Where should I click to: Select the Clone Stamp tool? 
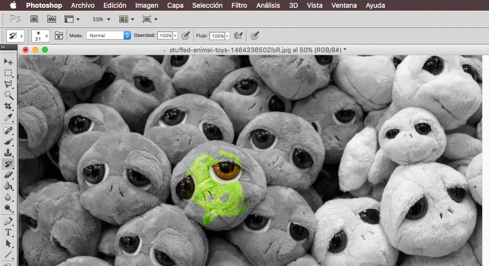(8, 153)
